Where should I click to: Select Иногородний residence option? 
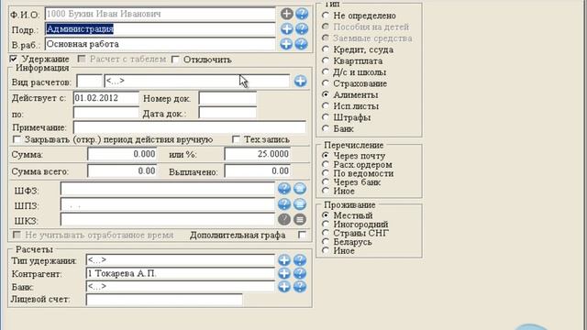click(x=326, y=224)
